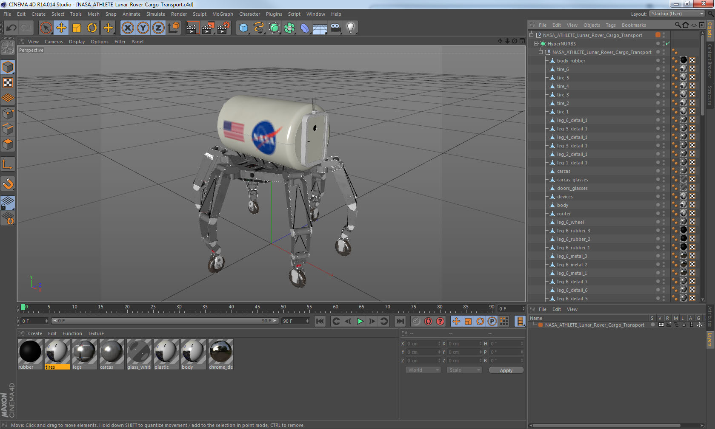Click the Apply coordinates button
715x429 pixels.
point(506,370)
